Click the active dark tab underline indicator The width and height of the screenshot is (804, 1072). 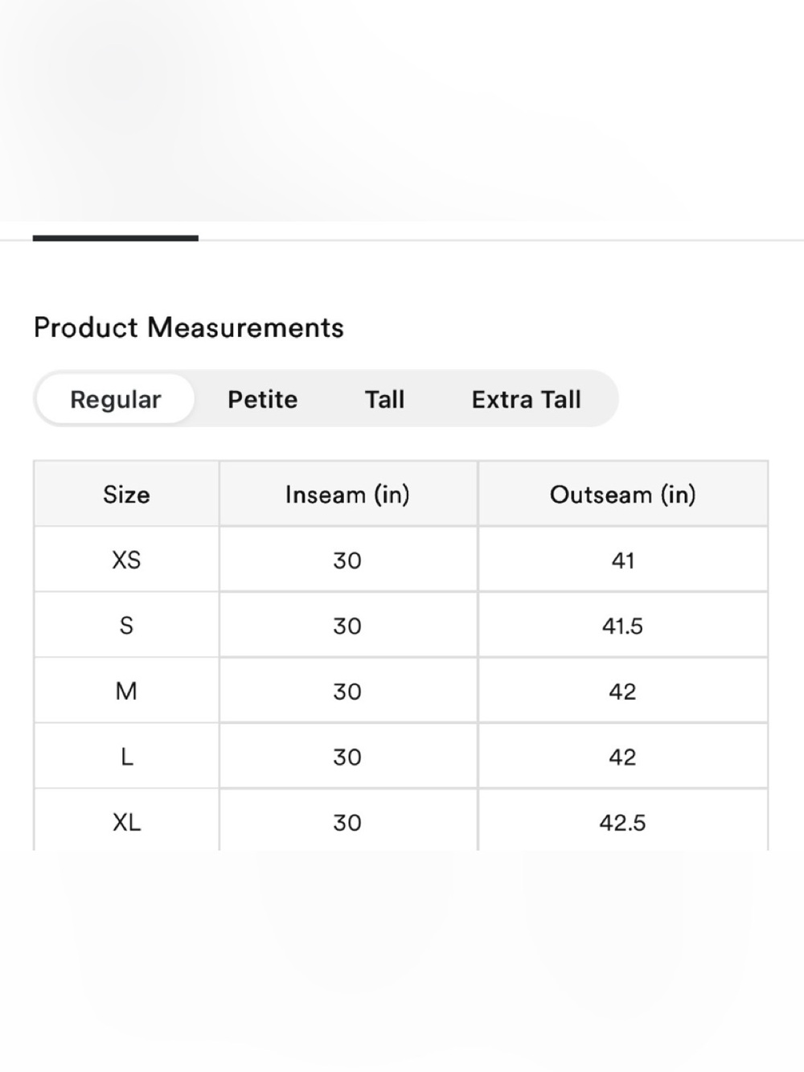pos(115,238)
